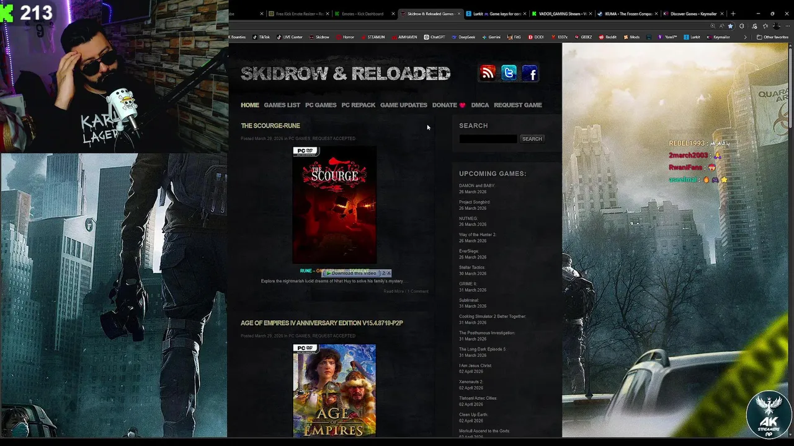Close the Skidrow & Reloaded Games tab
794x446 pixels.
tap(459, 14)
